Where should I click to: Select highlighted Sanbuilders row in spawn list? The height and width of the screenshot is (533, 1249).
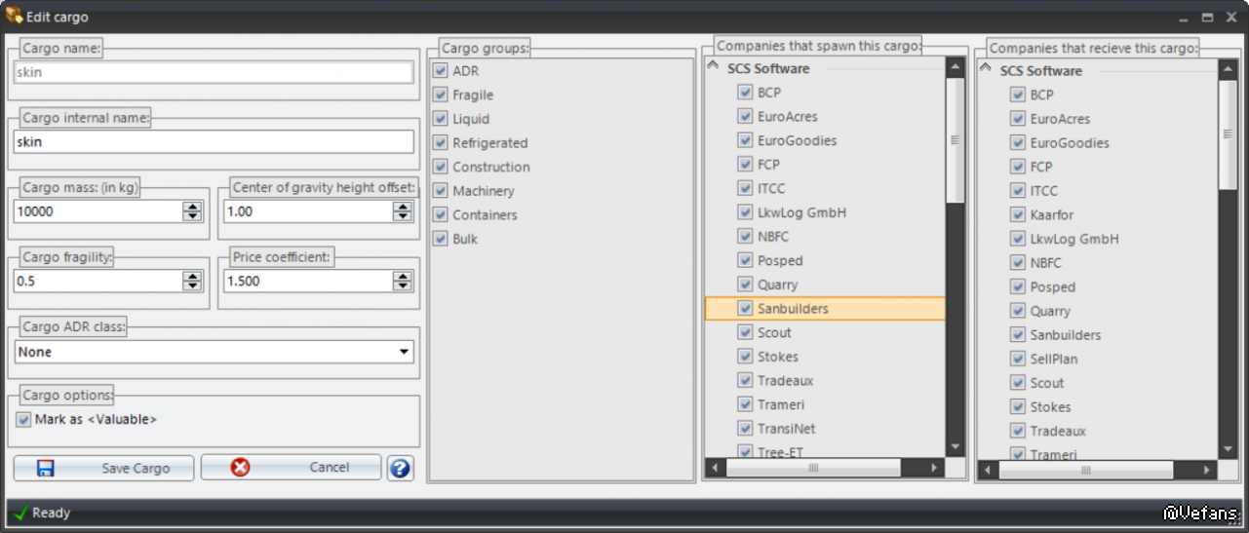click(825, 309)
